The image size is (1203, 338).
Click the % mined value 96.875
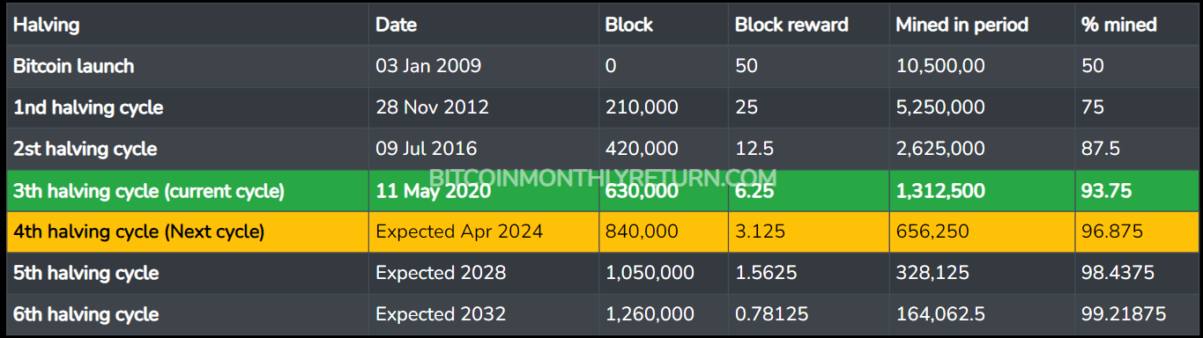[1112, 232]
